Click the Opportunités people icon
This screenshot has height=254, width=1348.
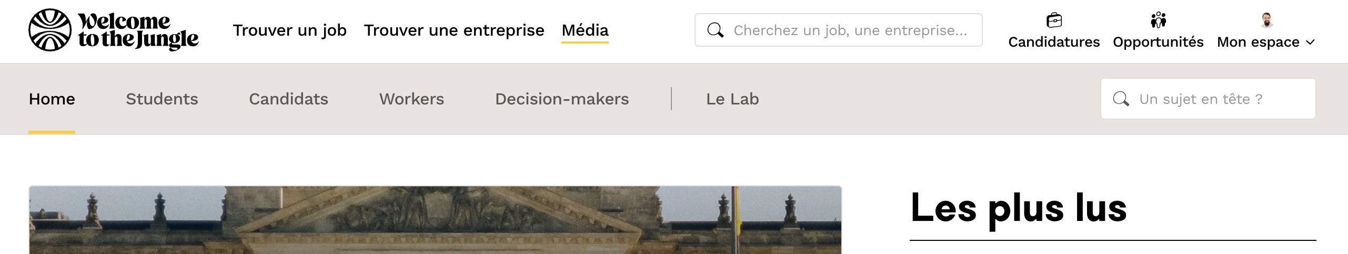click(1158, 20)
